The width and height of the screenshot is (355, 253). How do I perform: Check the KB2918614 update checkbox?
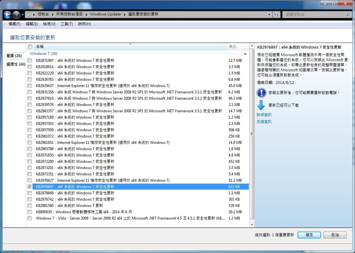click(x=29, y=67)
